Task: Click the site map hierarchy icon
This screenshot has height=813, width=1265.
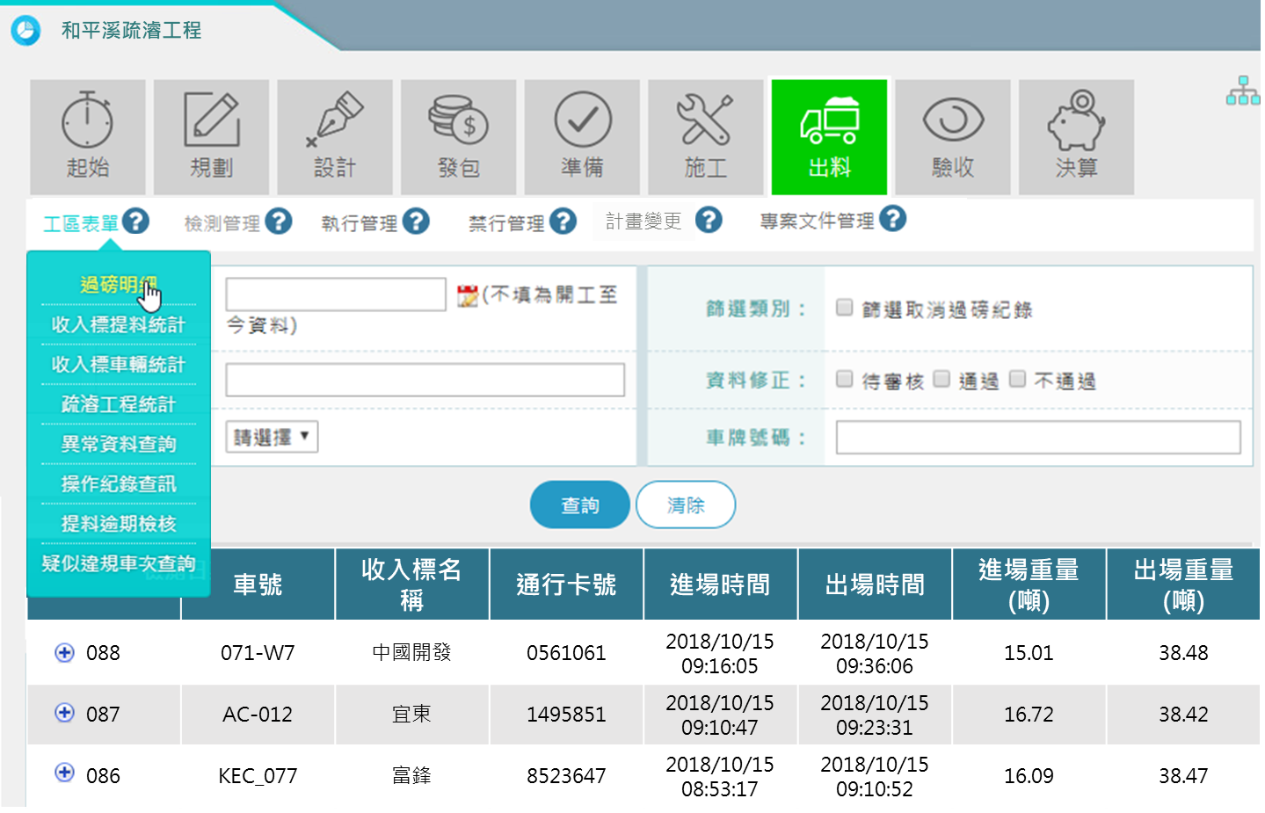Action: point(1242,91)
